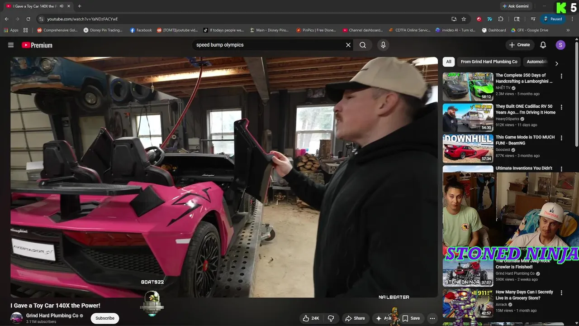Open 'How Many Days Can I Secretly' video

pyautogui.click(x=524, y=295)
